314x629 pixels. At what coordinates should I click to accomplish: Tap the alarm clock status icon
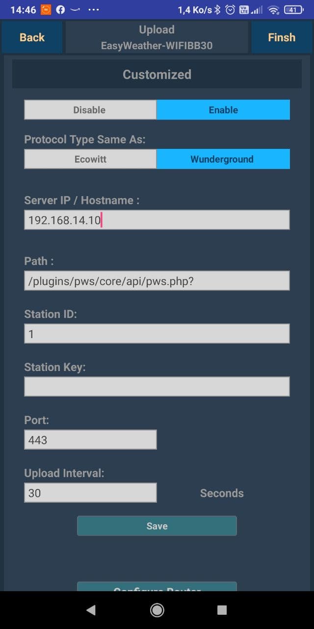point(230,10)
